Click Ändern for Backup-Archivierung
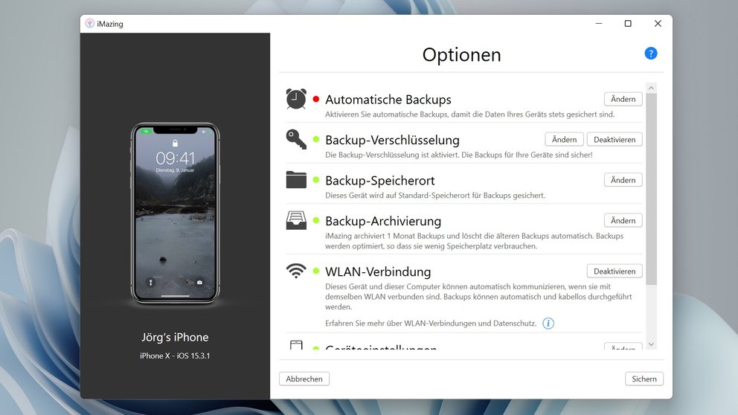 pyautogui.click(x=623, y=220)
